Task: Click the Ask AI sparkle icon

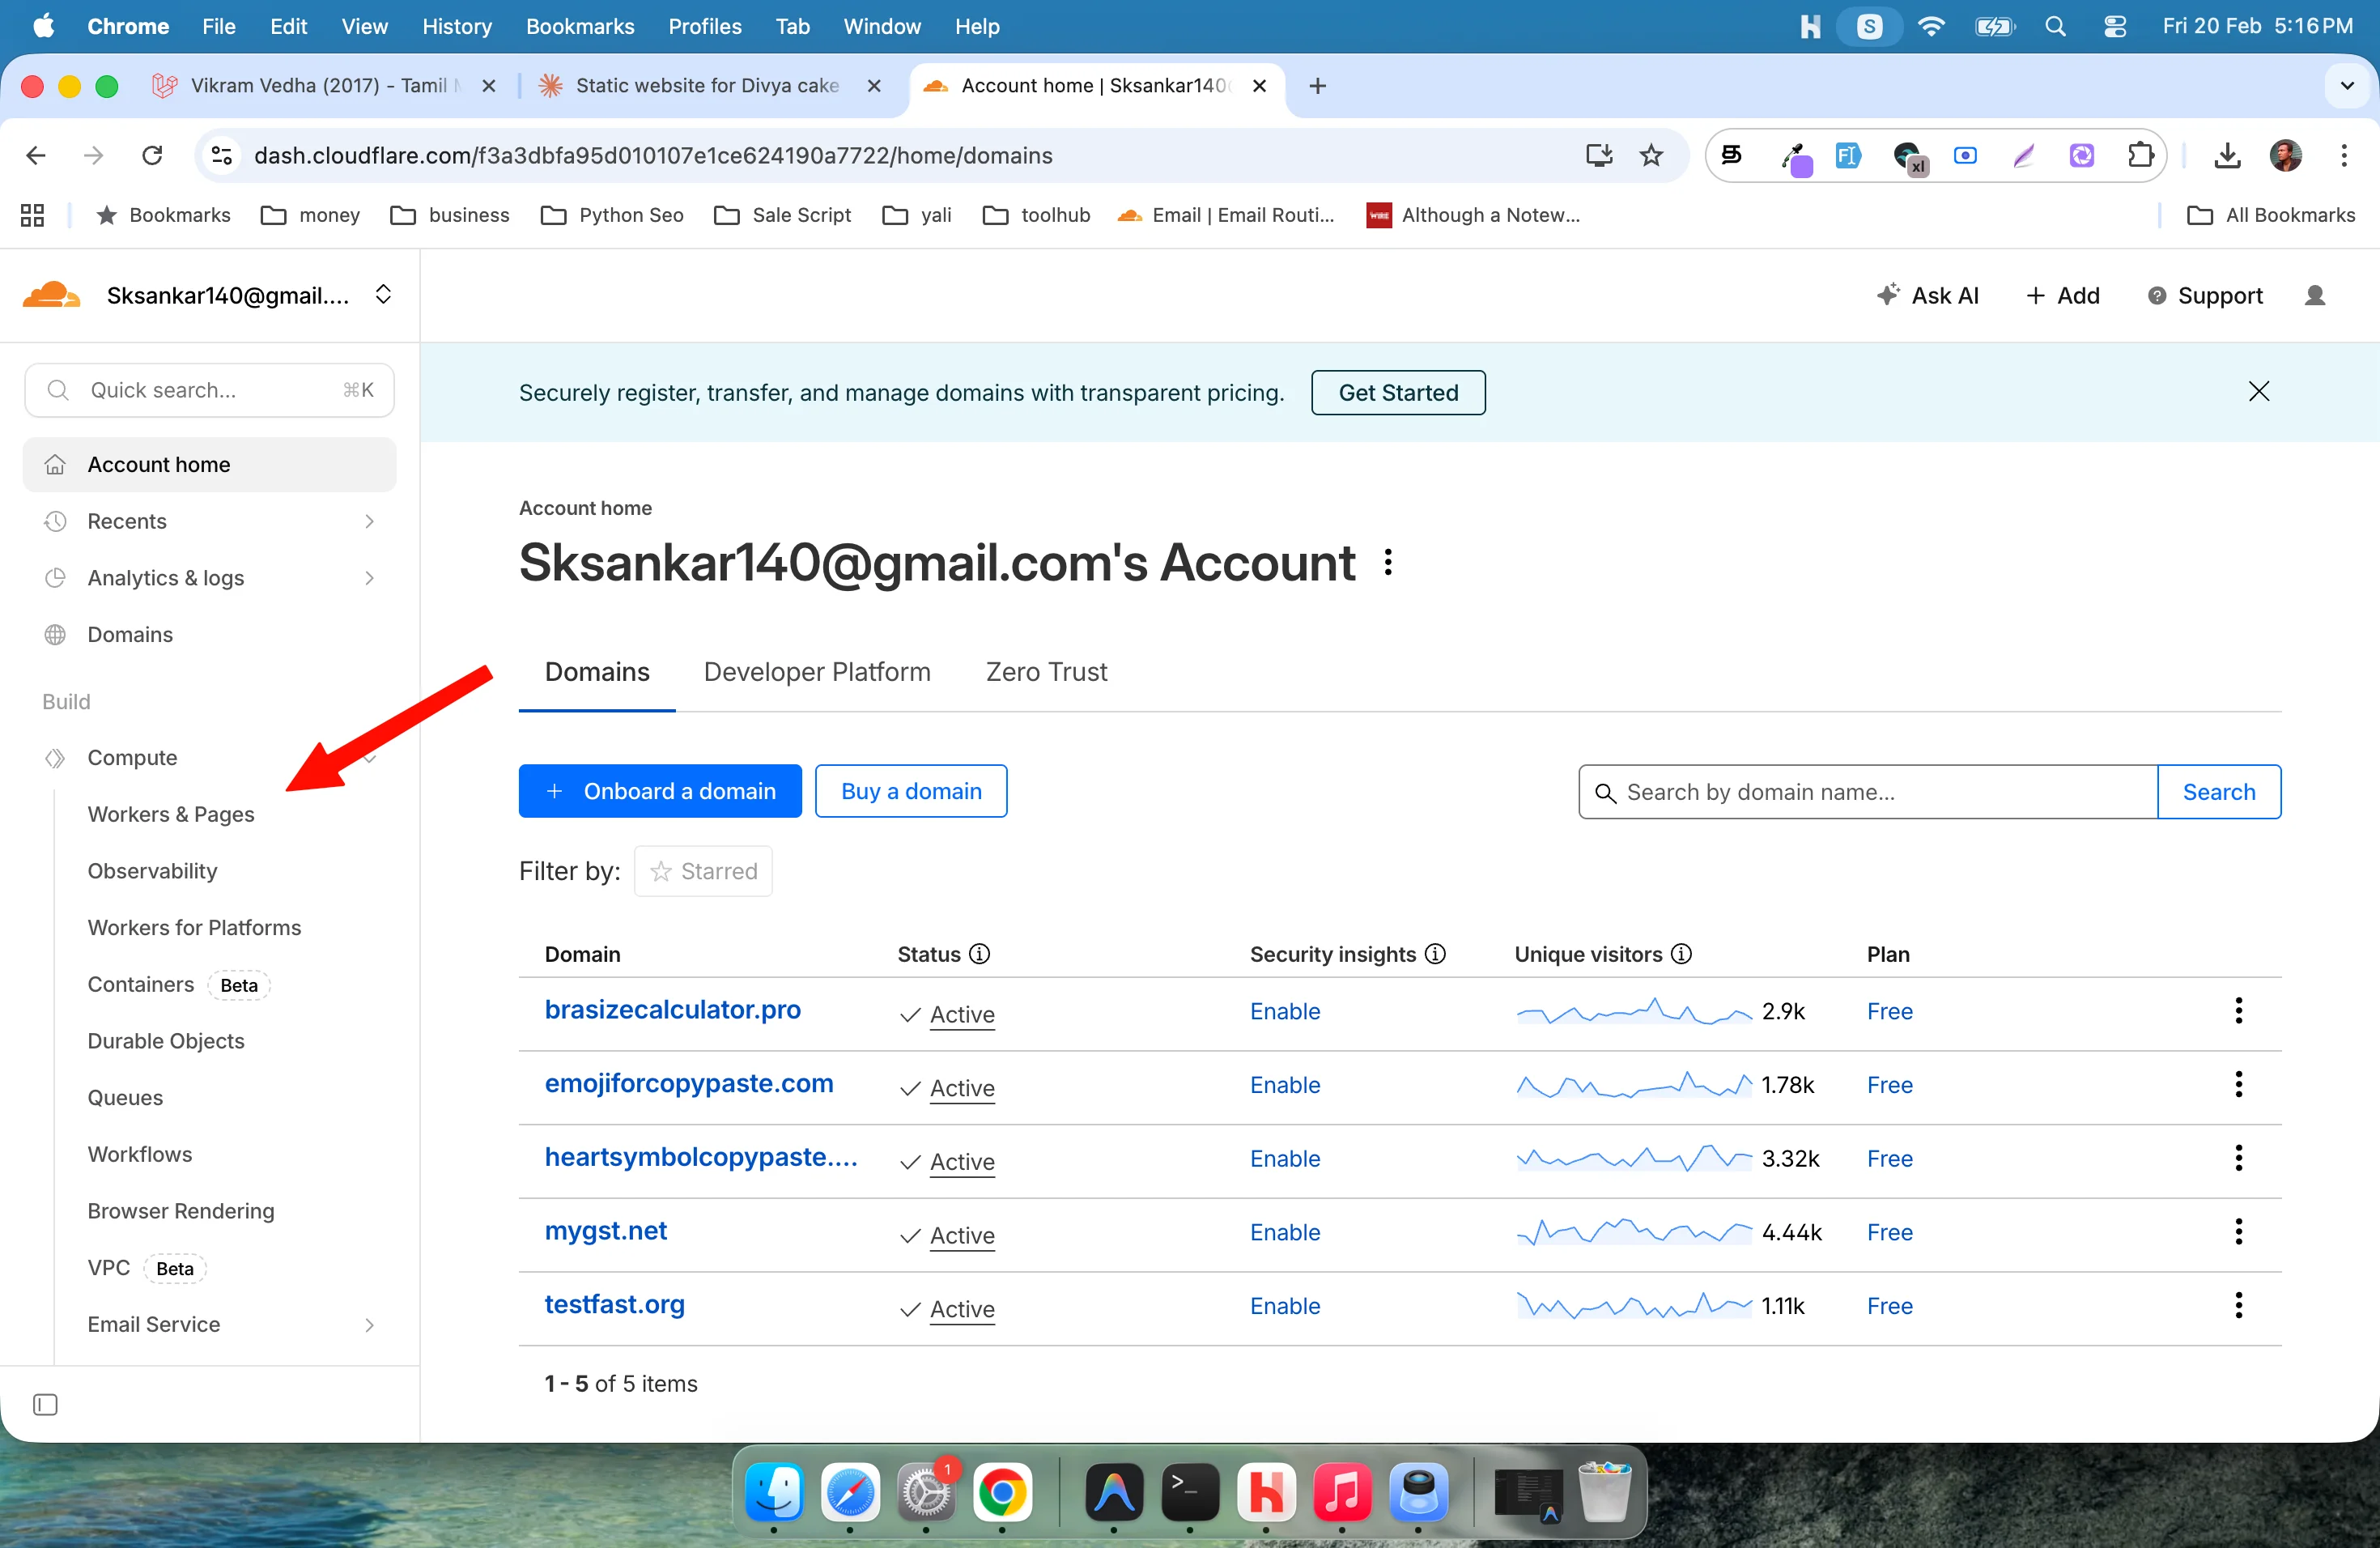Action: tap(1889, 295)
